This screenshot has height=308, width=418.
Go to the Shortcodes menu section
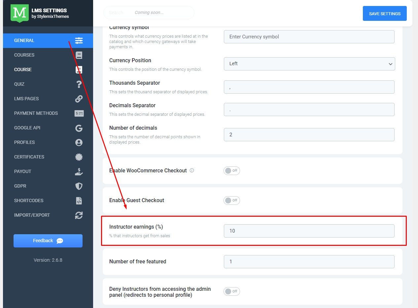pos(29,200)
